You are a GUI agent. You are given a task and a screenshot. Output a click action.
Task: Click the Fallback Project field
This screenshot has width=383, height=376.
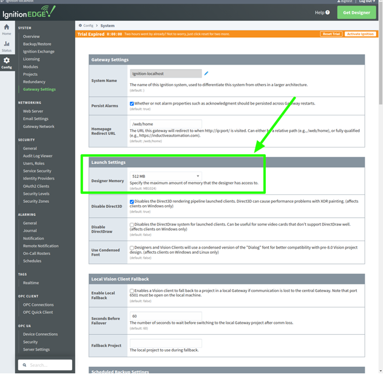tap(166, 343)
